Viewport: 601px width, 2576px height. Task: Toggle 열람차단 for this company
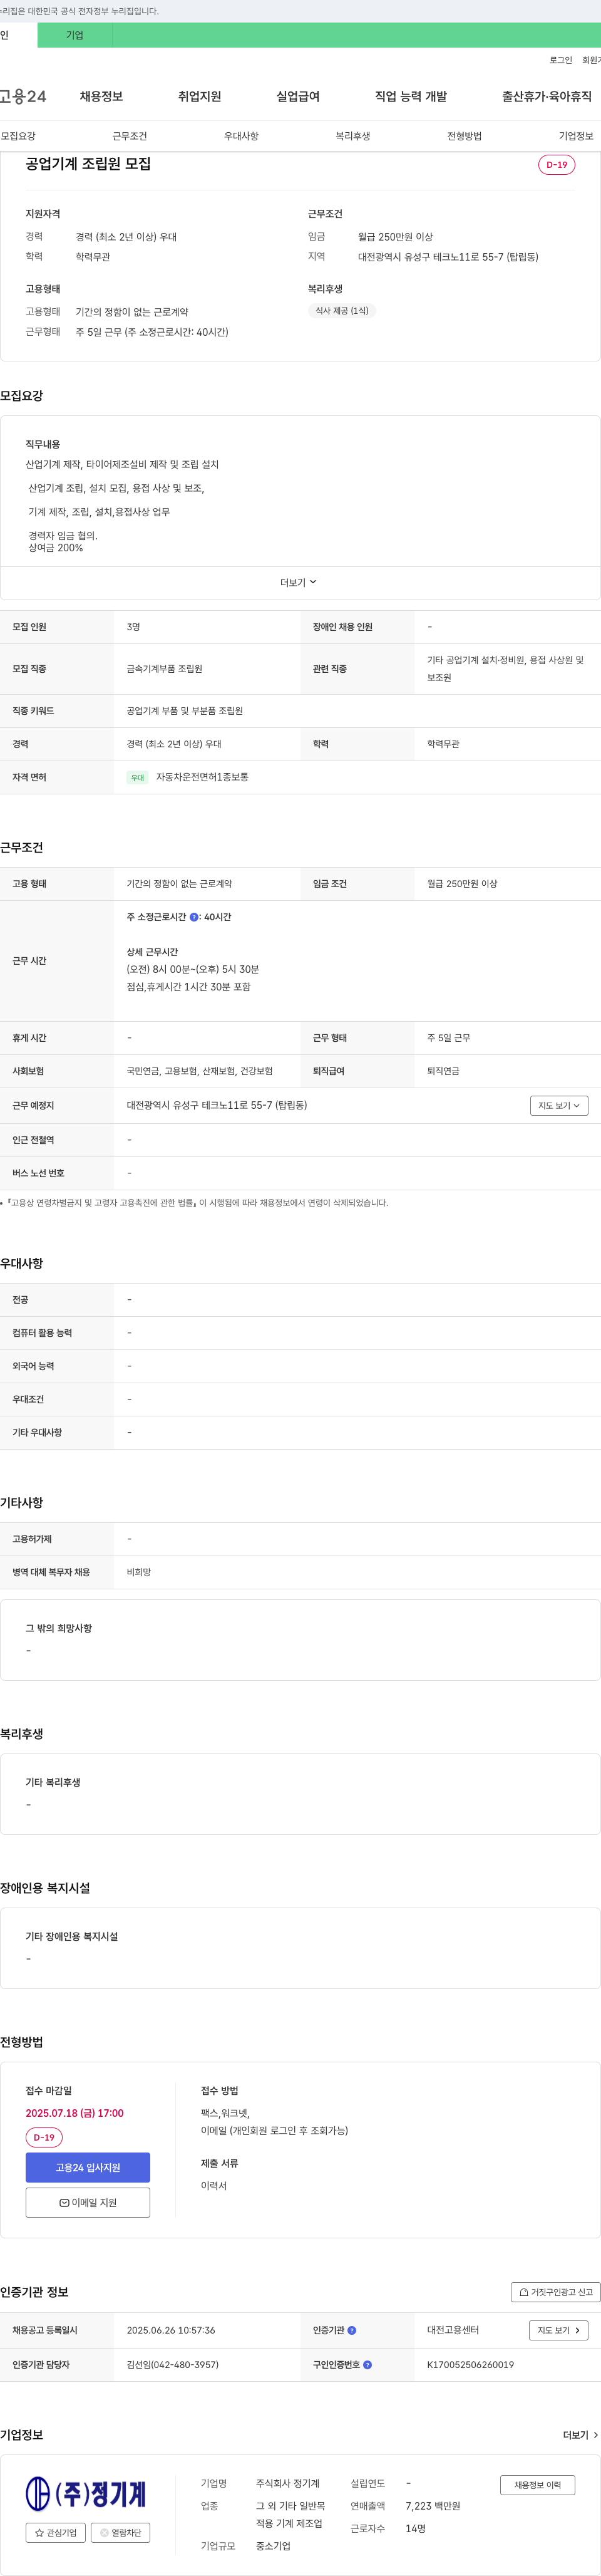121,2533
